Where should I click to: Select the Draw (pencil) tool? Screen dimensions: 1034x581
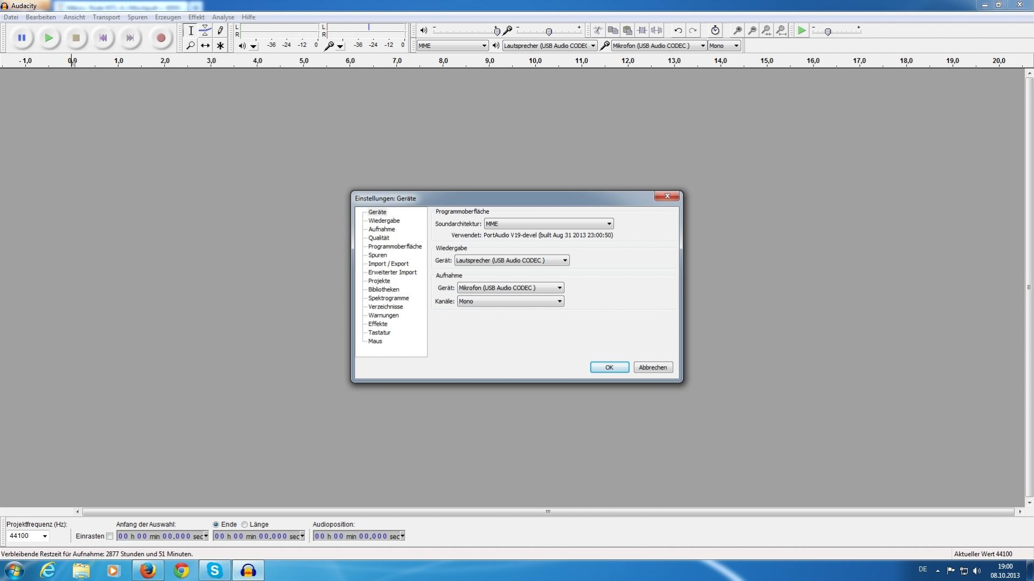[220, 31]
